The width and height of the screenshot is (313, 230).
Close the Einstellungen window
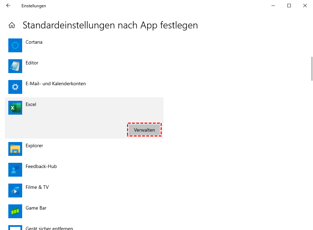pyautogui.click(x=305, y=6)
